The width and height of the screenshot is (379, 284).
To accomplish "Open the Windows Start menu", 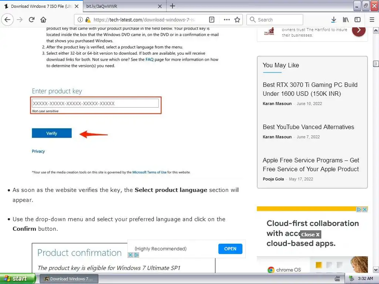I will pos(17,279).
